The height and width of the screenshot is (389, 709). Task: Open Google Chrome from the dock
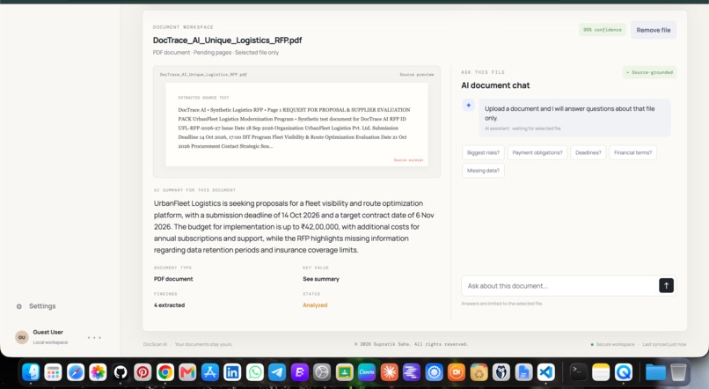point(165,372)
